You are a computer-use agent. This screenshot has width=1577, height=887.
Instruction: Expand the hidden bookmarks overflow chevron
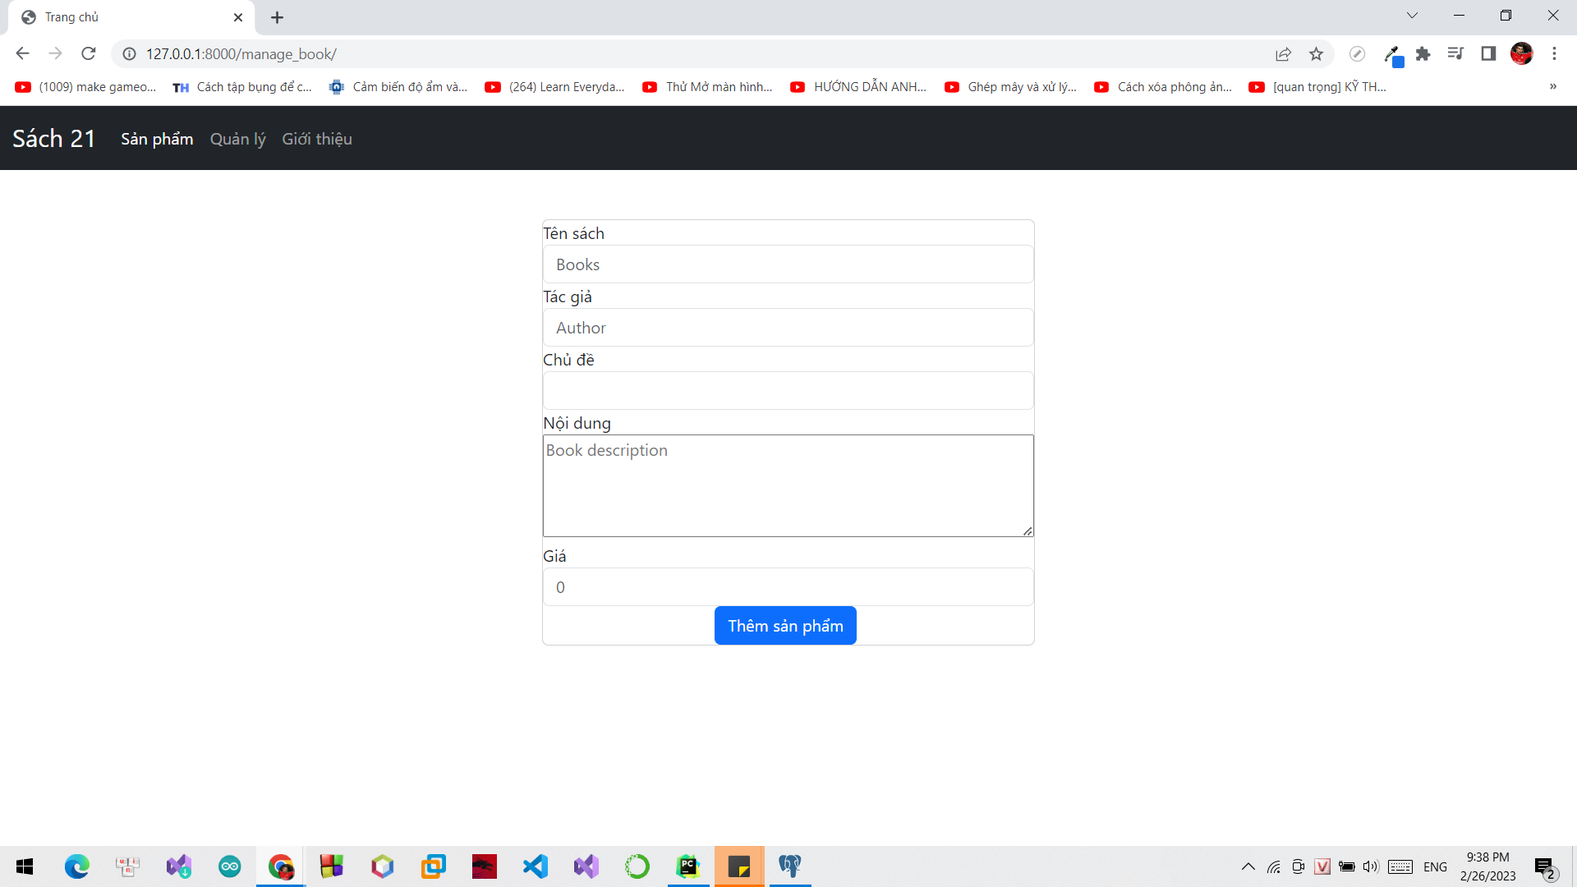[1553, 87]
